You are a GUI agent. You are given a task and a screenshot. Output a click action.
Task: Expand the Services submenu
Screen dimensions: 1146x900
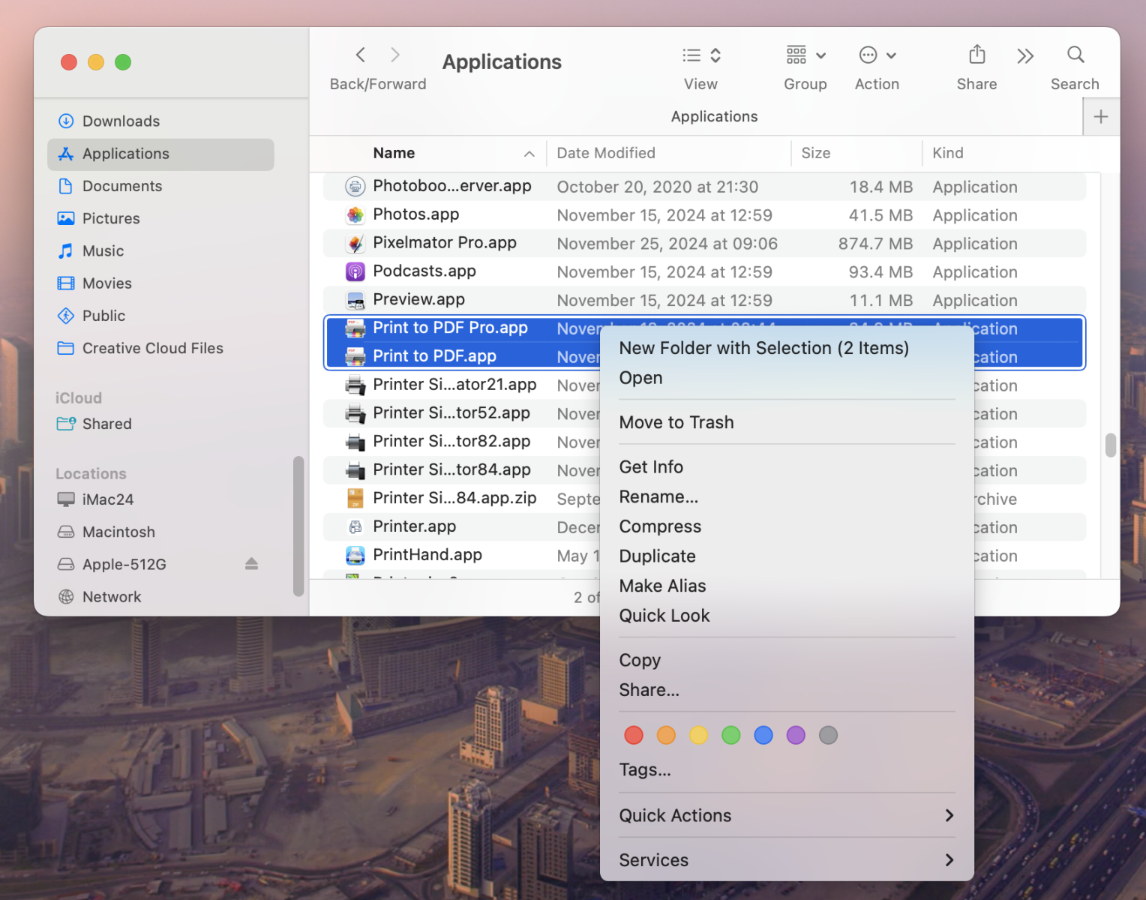(787, 860)
